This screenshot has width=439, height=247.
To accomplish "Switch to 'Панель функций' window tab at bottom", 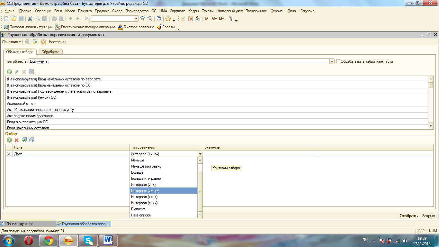I will click(x=28, y=224).
